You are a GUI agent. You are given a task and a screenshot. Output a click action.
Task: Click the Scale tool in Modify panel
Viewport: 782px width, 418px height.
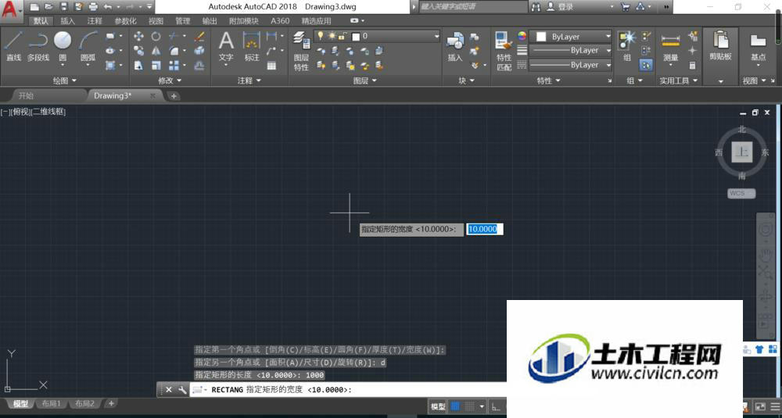(156, 66)
